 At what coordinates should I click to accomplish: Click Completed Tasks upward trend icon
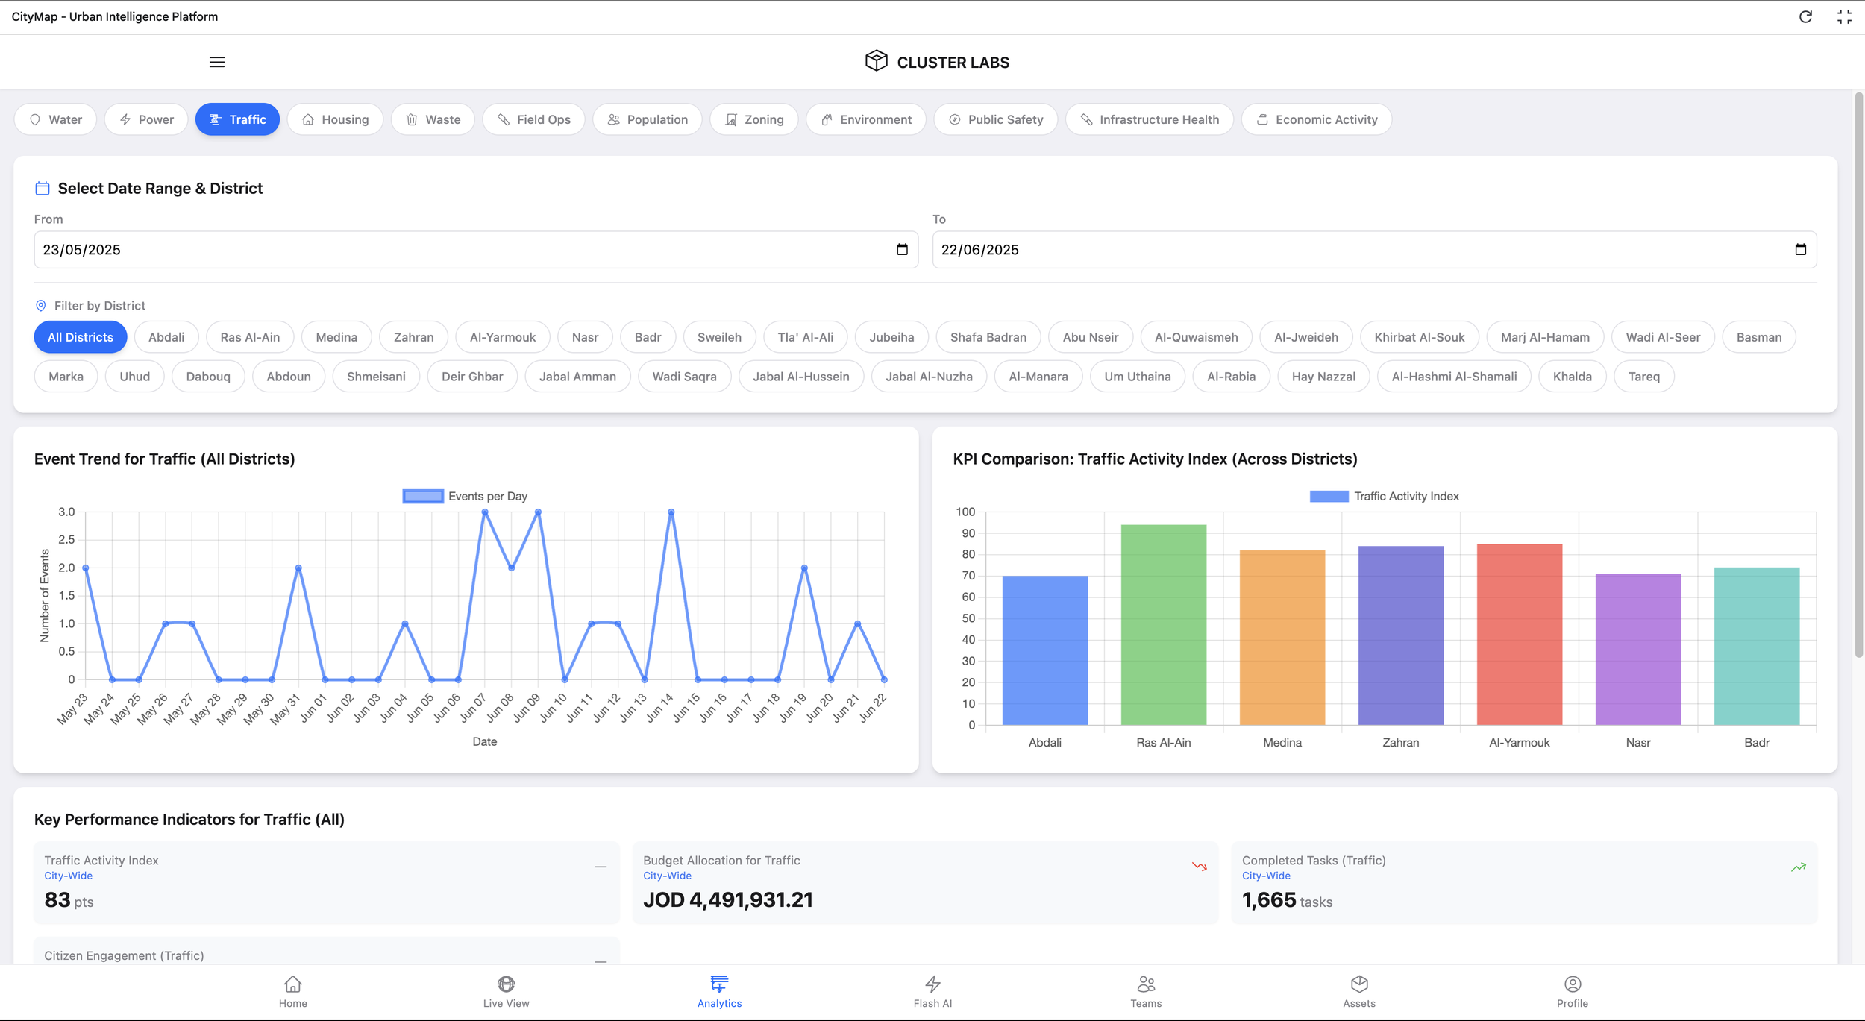1798,867
